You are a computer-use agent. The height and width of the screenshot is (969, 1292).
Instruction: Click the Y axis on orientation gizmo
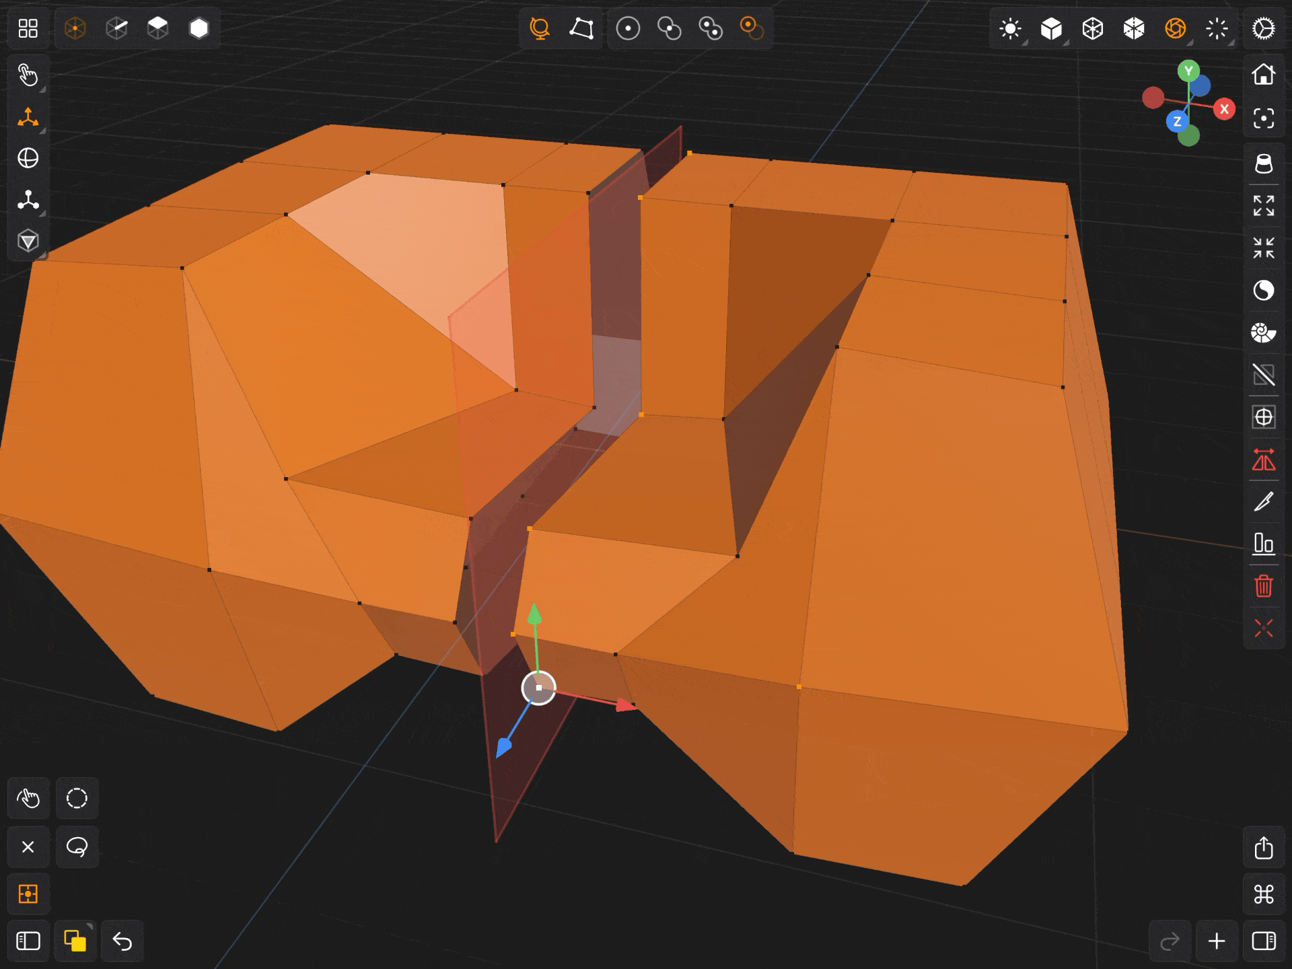(x=1188, y=71)
